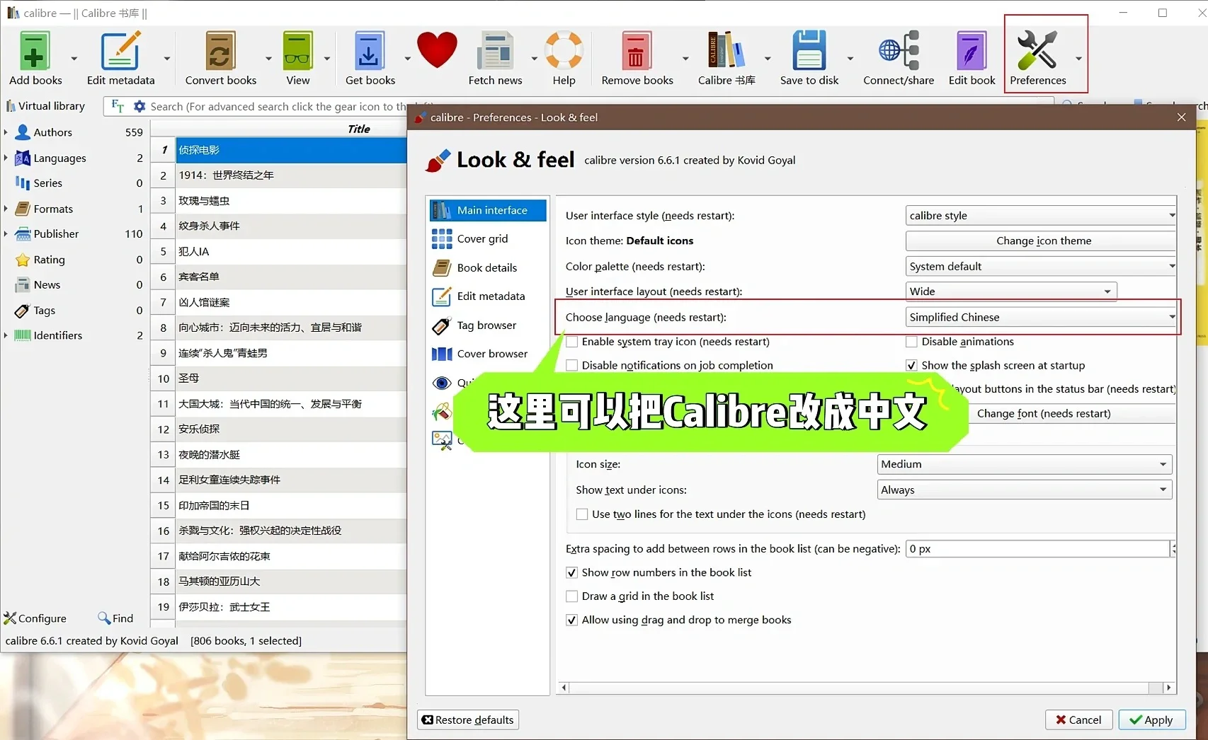
Task: Open the Show text under icons dropdown
Action: 1024,490
